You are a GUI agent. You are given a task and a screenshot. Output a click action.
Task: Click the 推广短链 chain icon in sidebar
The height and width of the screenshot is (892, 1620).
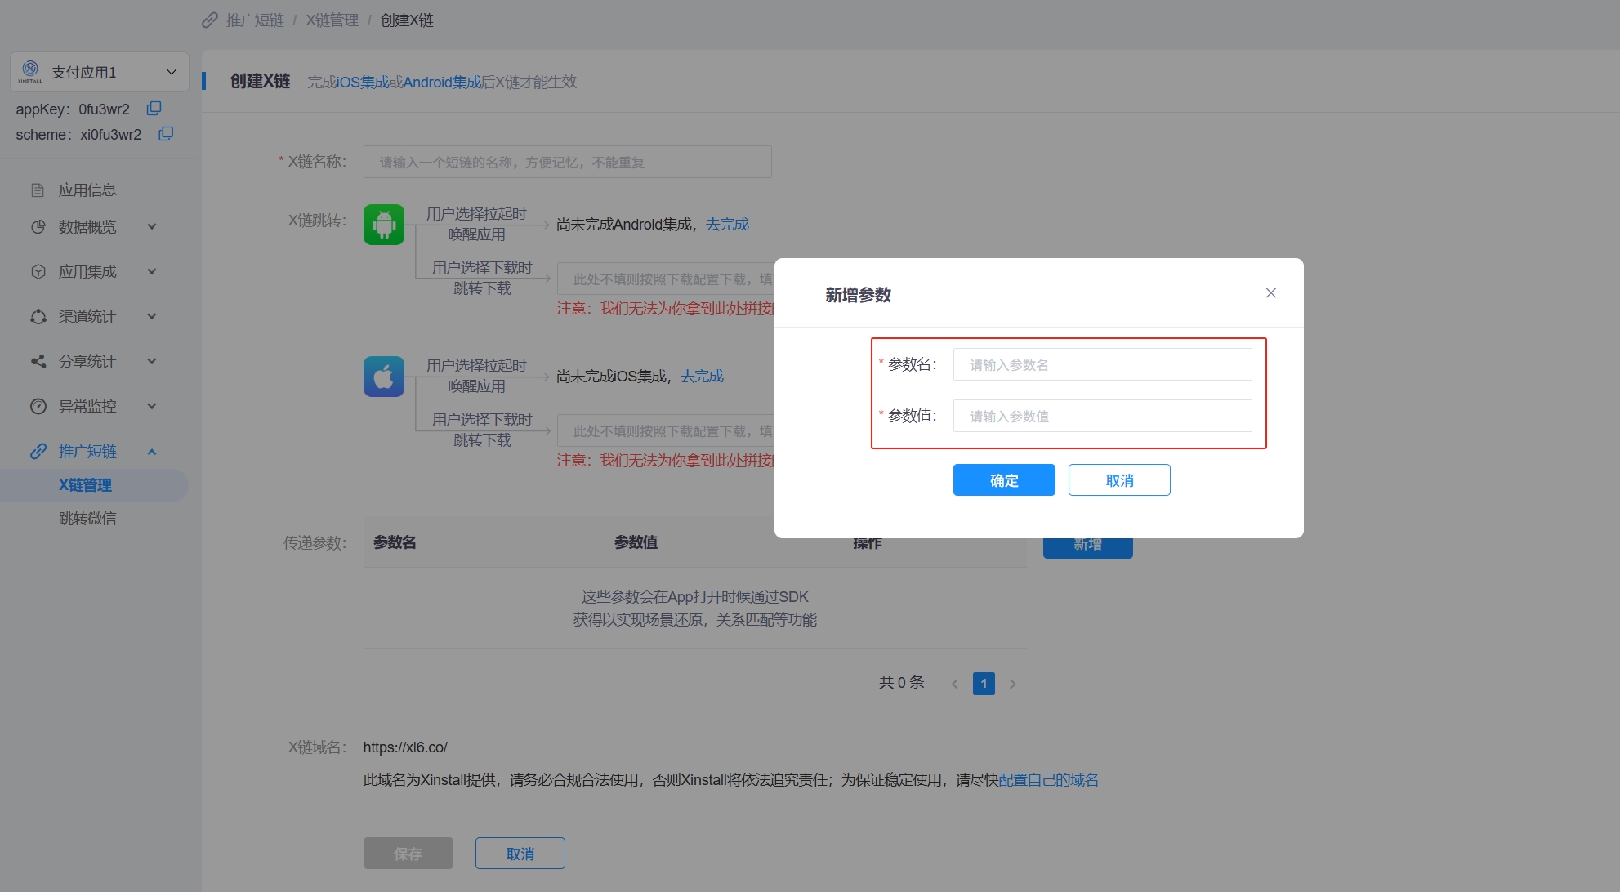[x=38, y=452]
